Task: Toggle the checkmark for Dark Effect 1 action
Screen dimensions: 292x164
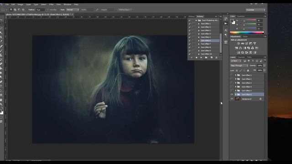Action: point(190,24)
